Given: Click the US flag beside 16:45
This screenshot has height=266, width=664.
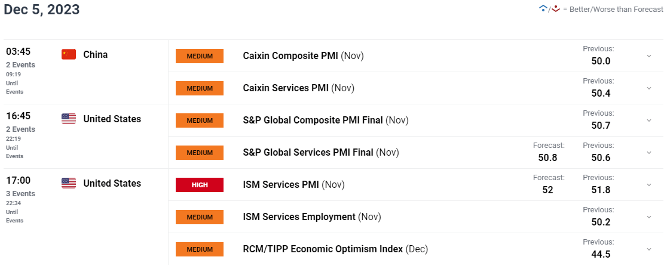Looking at the screenshot, I should 69,119.
